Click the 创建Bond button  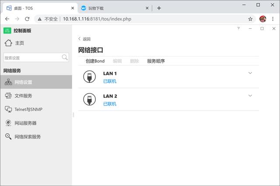click(x=95, y=61)
